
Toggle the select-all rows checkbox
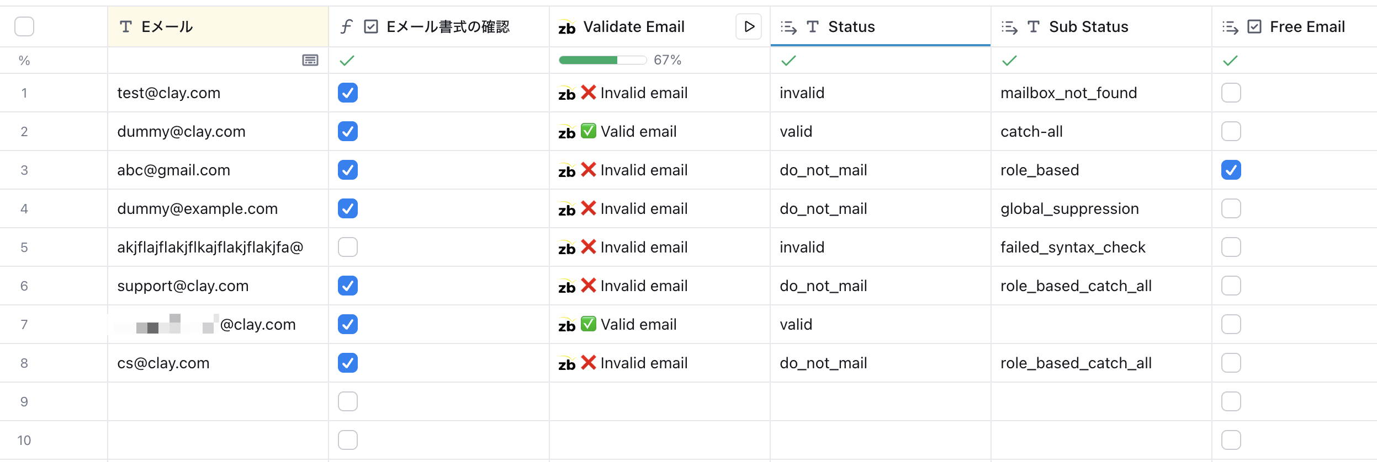(24, 26)
